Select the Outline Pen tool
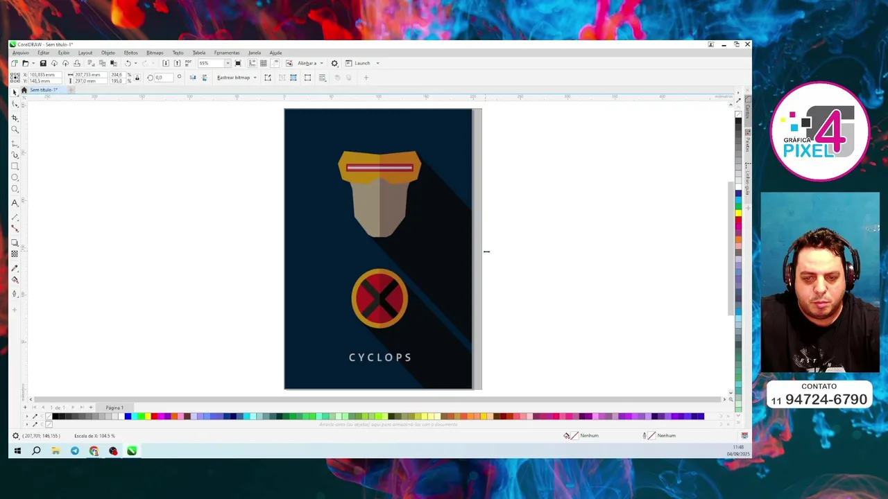Image resolution: width=888 pixels, height=499 pixels. pyautogui.click(x=15, y=294)
